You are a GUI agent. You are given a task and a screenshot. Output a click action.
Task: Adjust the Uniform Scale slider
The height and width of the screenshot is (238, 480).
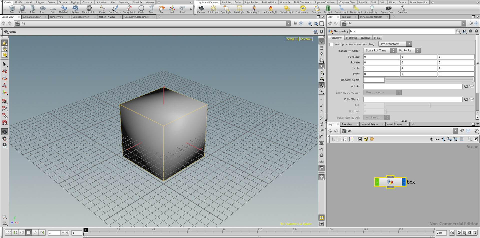430,80
